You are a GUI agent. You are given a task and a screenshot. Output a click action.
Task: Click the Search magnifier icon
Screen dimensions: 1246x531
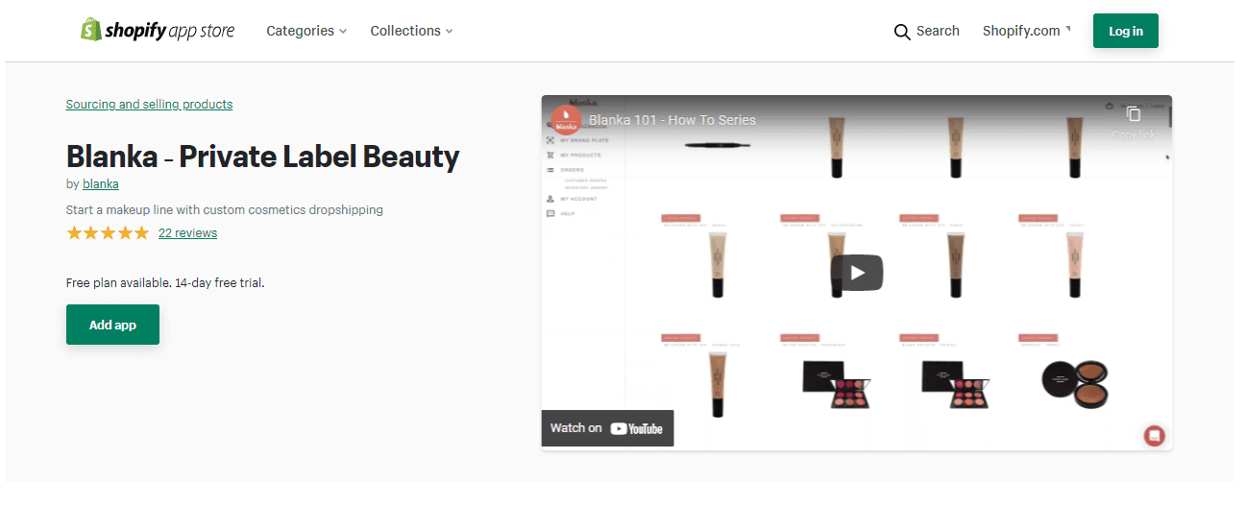pos(901,32)
